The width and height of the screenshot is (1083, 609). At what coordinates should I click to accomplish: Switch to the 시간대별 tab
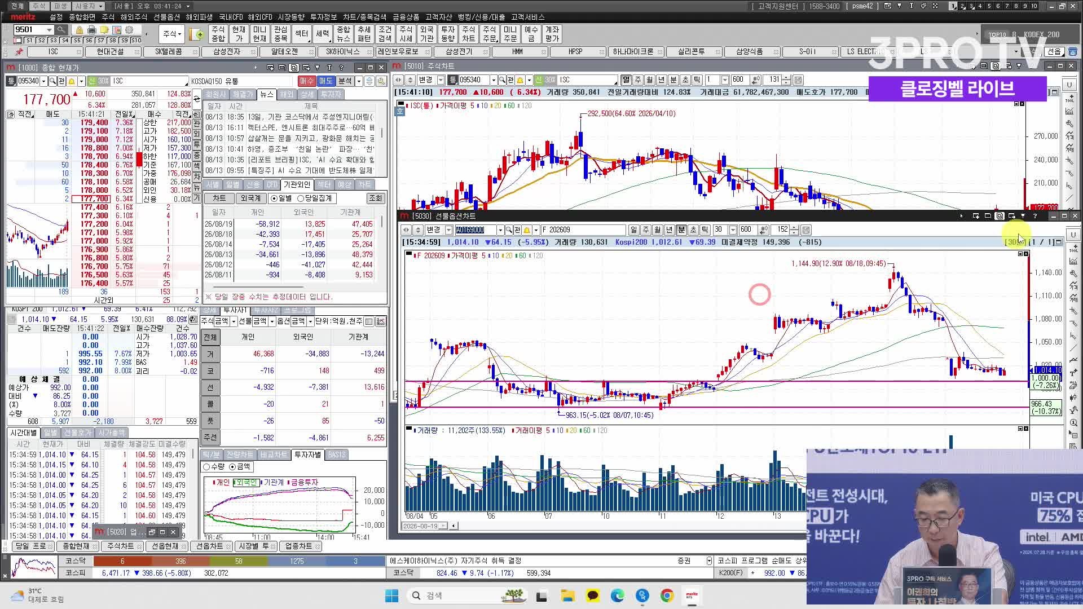(23, 433)
